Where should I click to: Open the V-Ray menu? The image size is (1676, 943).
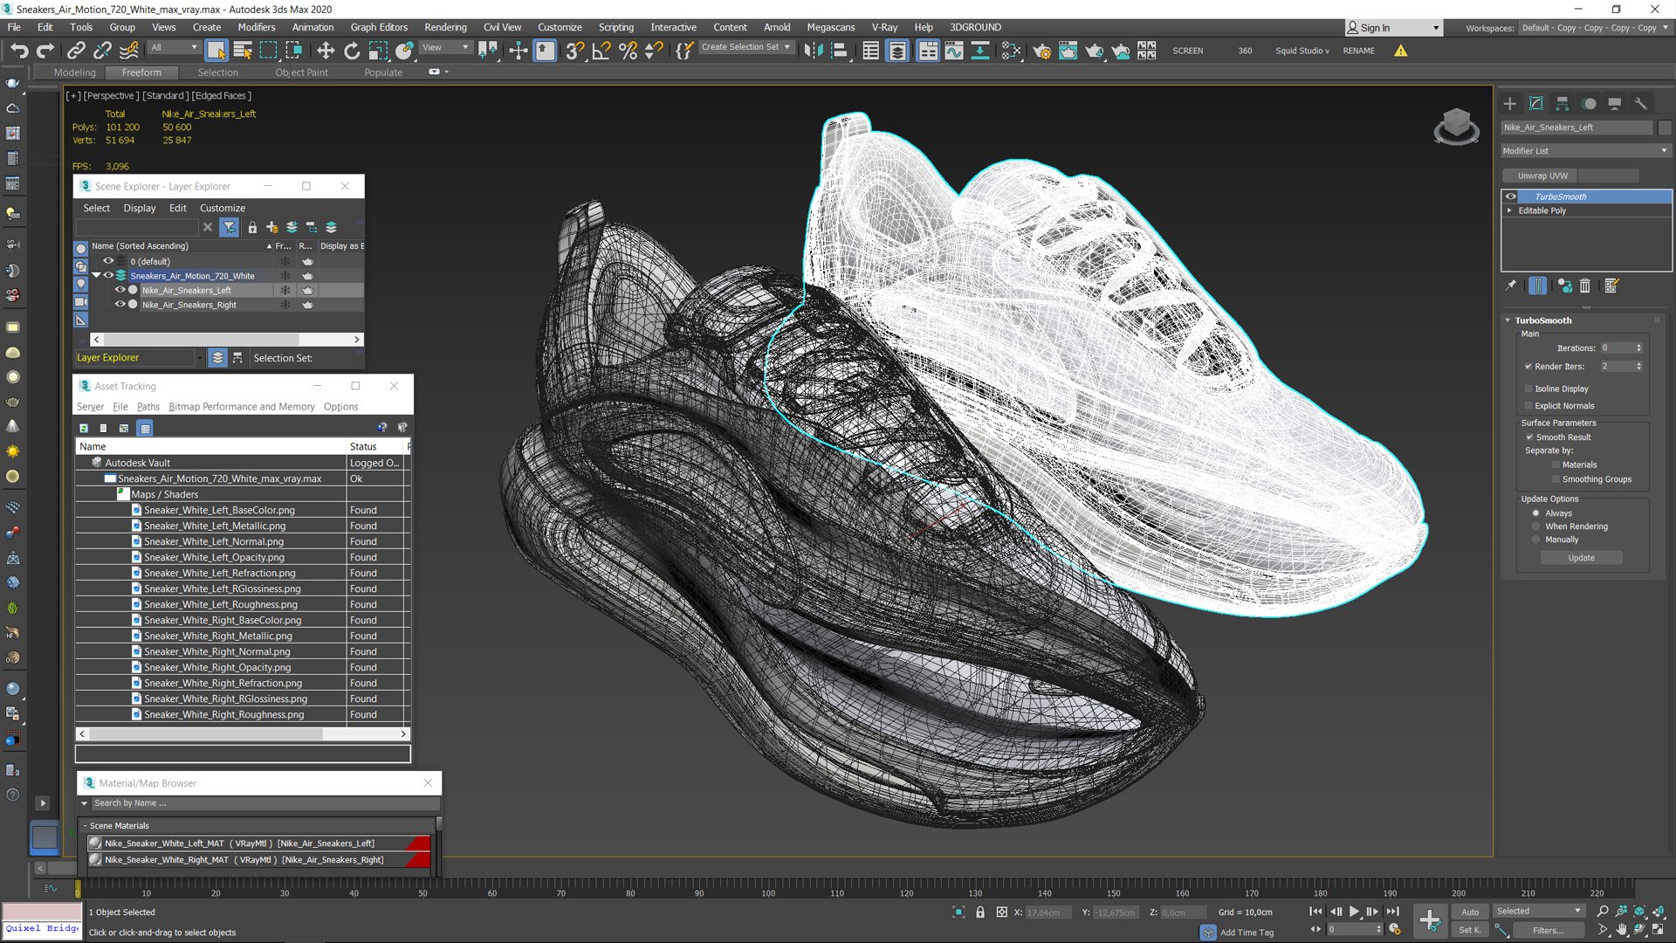tap(884, 27)
